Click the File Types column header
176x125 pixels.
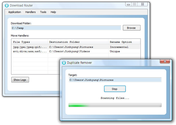[x=30, y=42]
